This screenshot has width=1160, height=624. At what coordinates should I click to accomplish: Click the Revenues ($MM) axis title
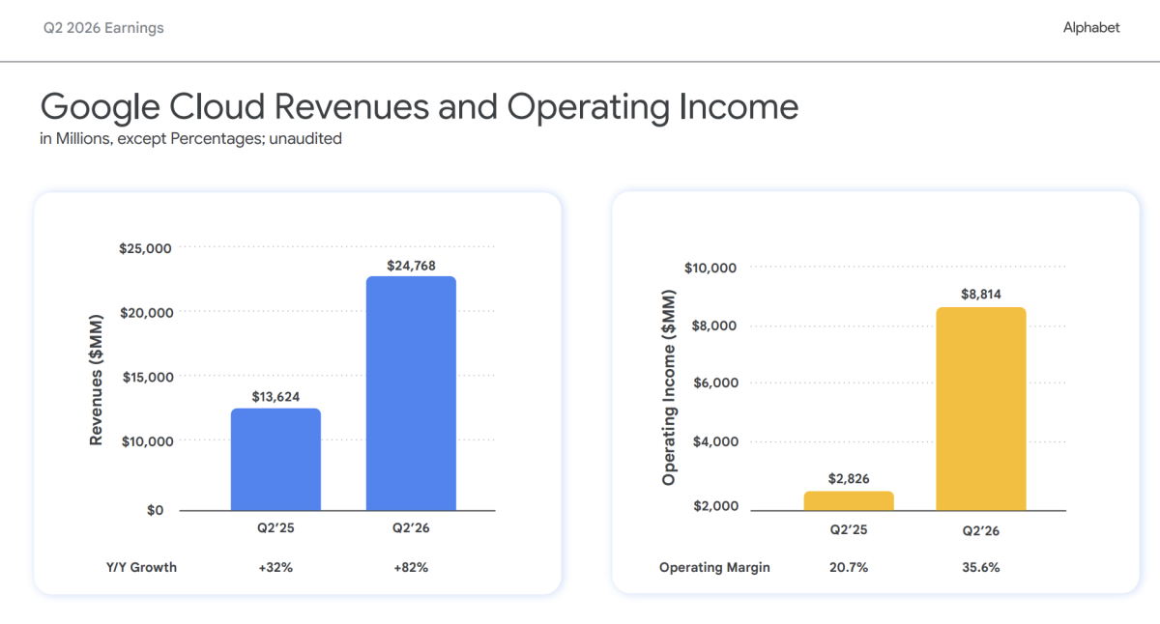tap(96, 380)
